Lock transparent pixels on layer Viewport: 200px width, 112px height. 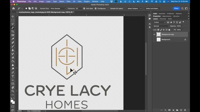[158, 30]
